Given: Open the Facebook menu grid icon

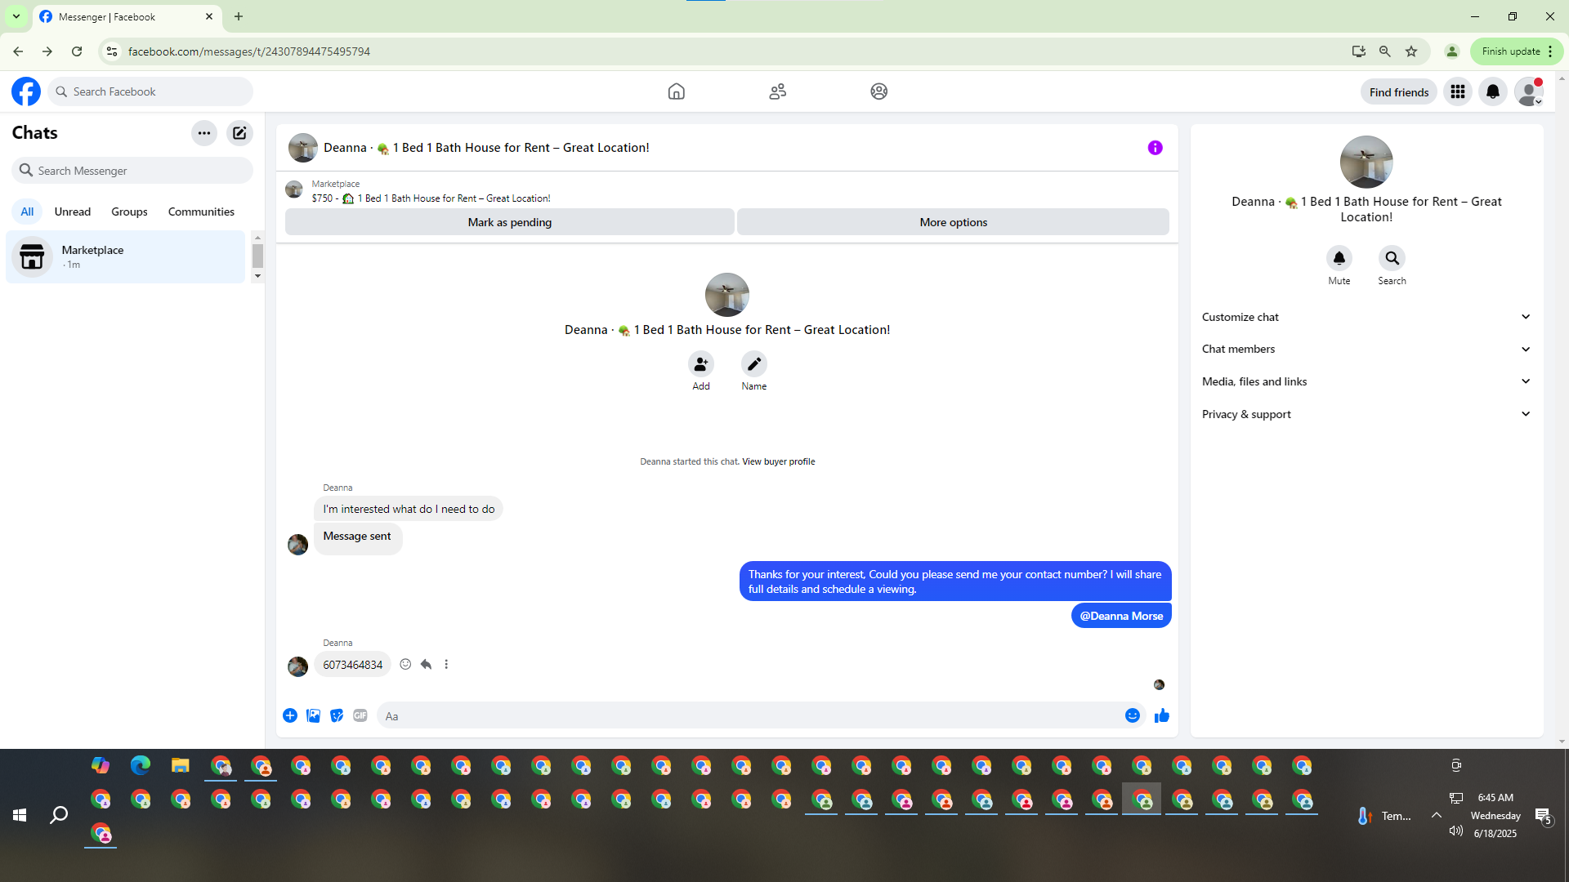Looking at the screenshot, I should (x=1458, y=91).
